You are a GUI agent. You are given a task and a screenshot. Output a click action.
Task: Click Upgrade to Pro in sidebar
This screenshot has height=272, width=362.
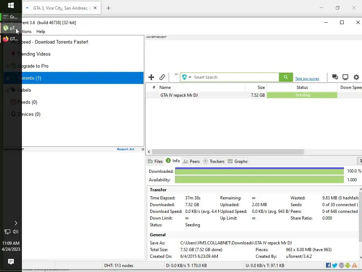[x=33, y=66]
